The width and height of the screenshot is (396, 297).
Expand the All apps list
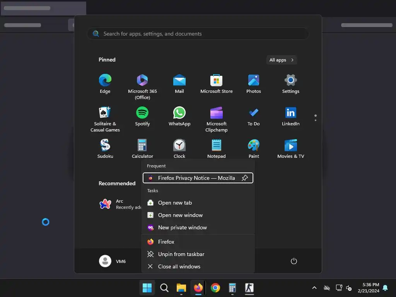(282, 60)
